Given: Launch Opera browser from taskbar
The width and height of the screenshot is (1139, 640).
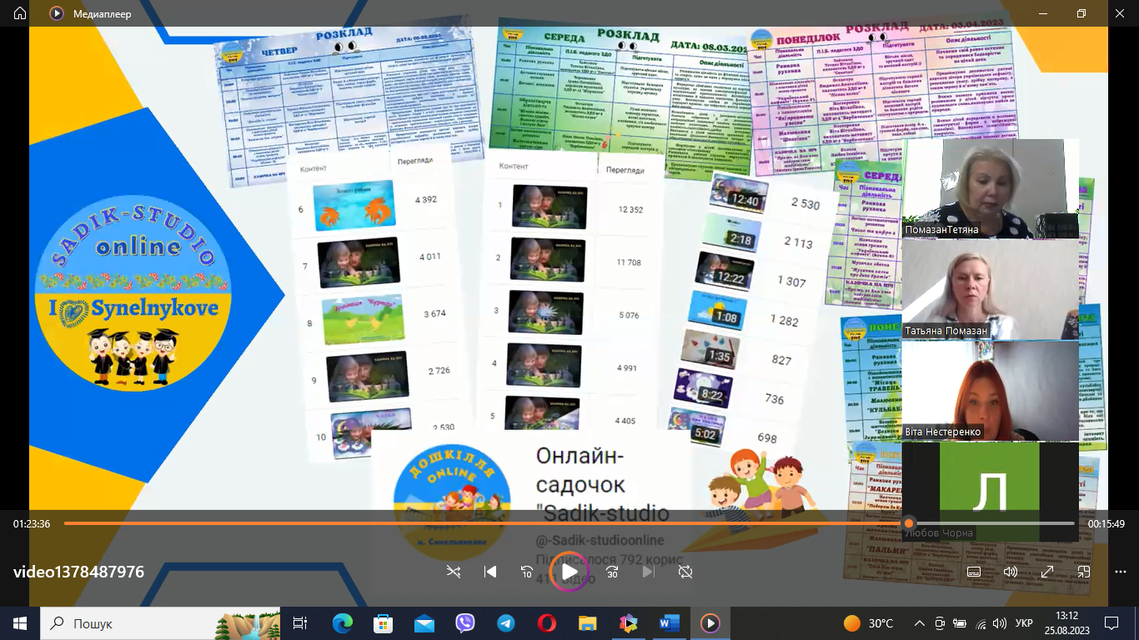Looking at the screenshot, I should (547, 623).
